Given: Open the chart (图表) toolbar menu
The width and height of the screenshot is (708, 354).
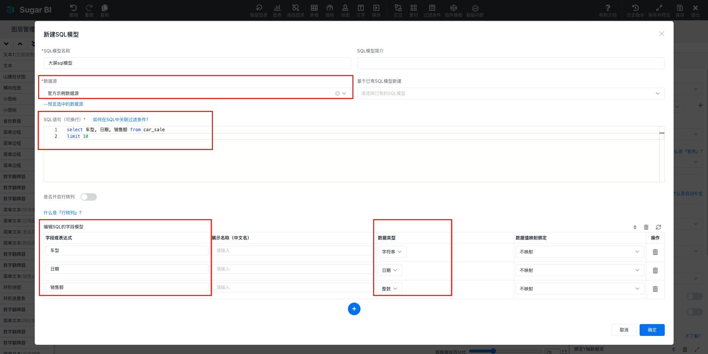Looking at the screenshot, I should 277,10.
